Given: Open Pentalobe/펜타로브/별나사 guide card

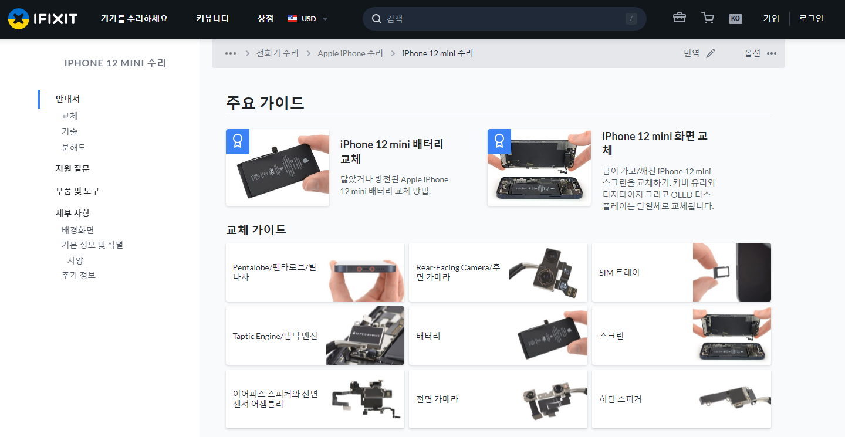Looking at the screenshot, I should (315, 273).
